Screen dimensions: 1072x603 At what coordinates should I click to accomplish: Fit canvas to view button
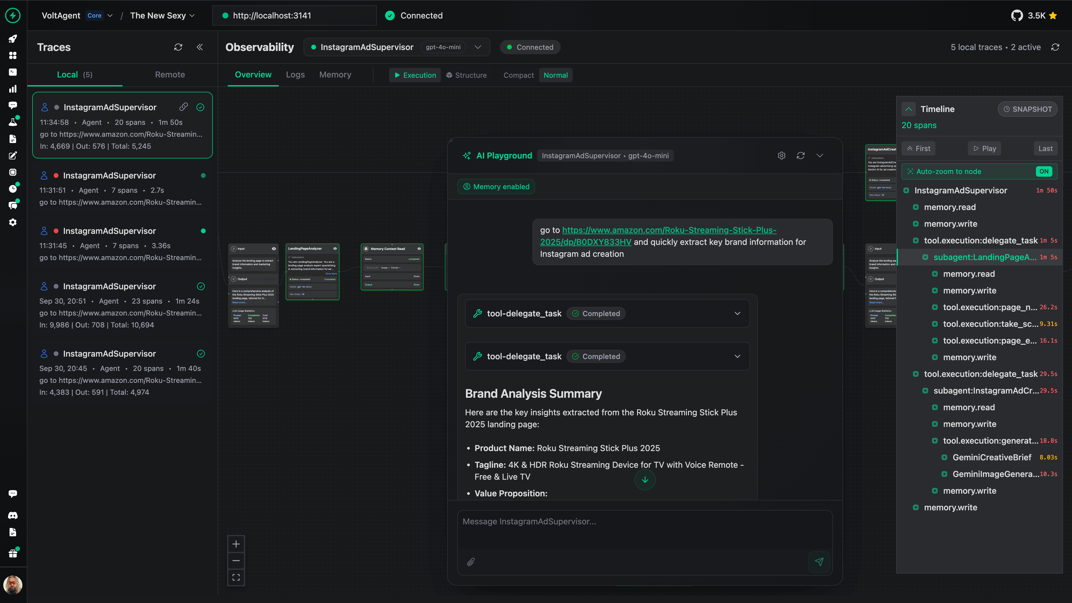(236, 578)
